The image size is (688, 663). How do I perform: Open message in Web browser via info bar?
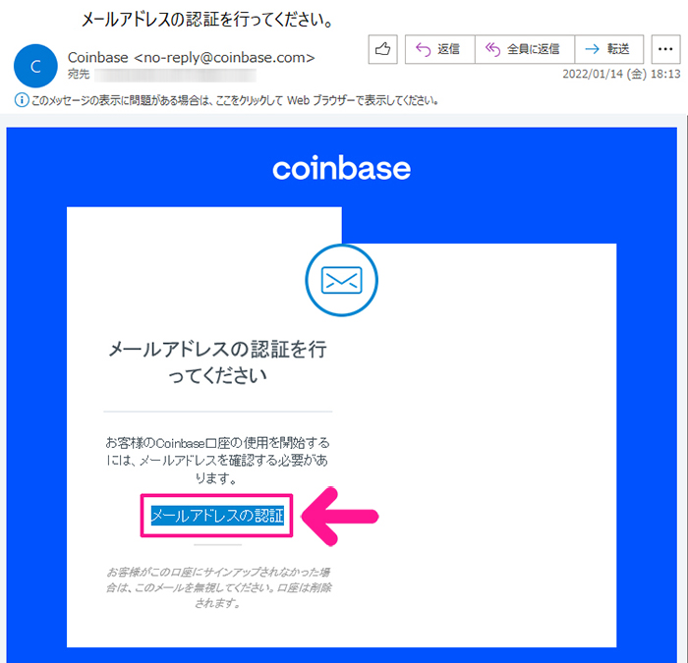coord(234,100)
